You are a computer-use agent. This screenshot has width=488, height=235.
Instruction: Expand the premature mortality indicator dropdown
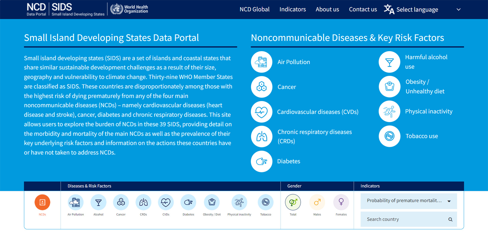[x=408, y=201]
